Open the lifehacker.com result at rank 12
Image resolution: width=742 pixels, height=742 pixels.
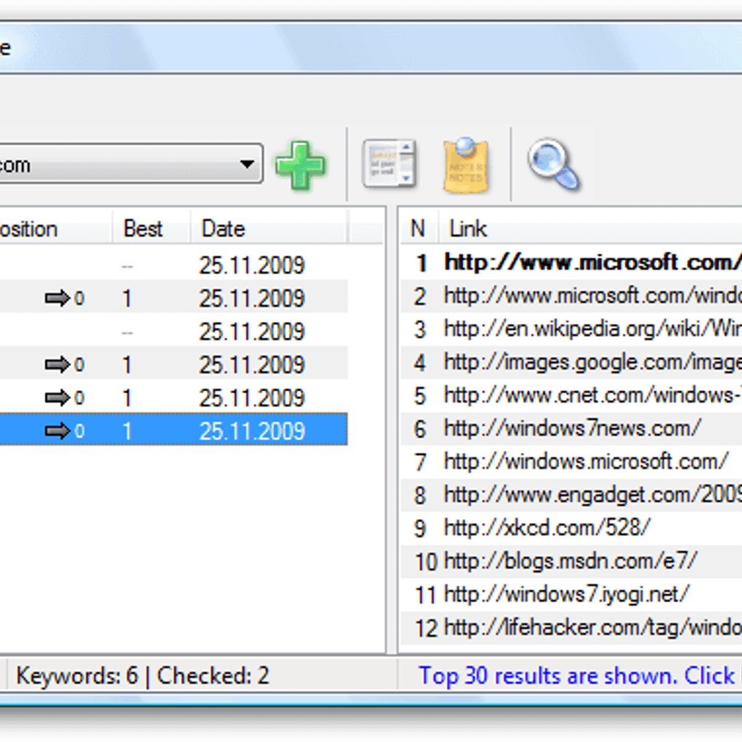pyautogui.click(x=592, y=628)
